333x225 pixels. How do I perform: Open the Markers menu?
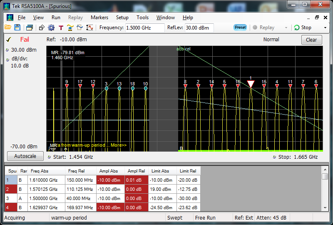click(x=99, y=17)
